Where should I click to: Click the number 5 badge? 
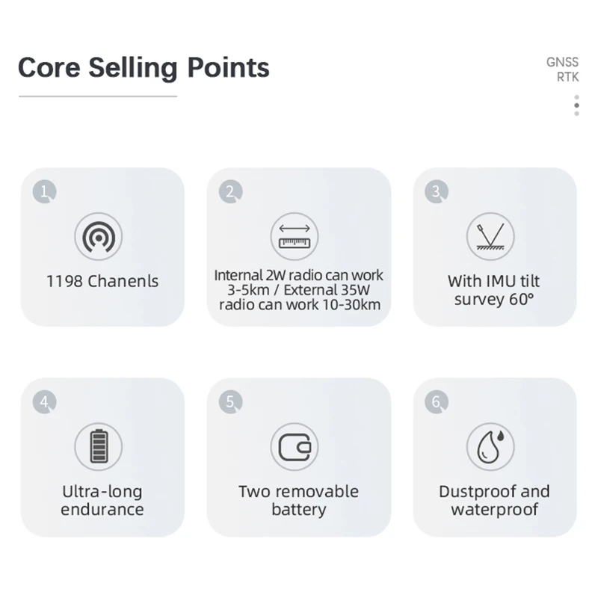pos(230,401)
